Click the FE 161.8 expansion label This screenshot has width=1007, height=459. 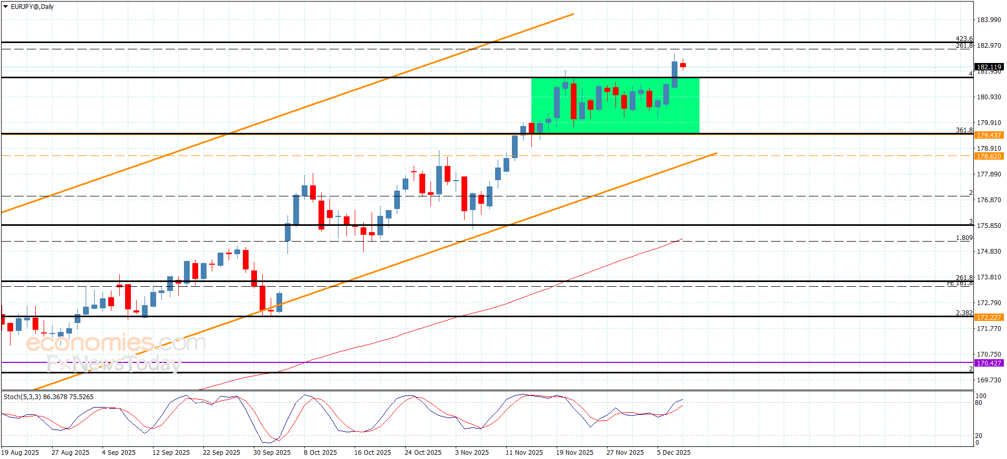pos(959,284)
